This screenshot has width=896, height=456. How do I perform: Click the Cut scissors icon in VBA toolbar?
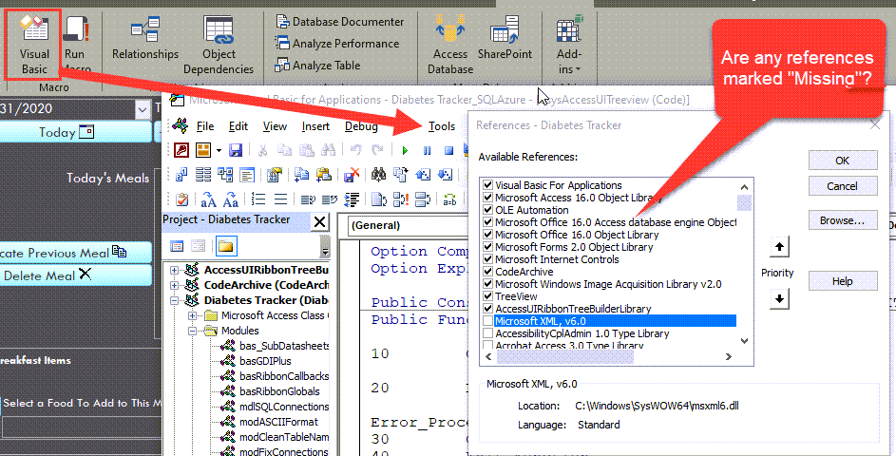tap(263, 150)
